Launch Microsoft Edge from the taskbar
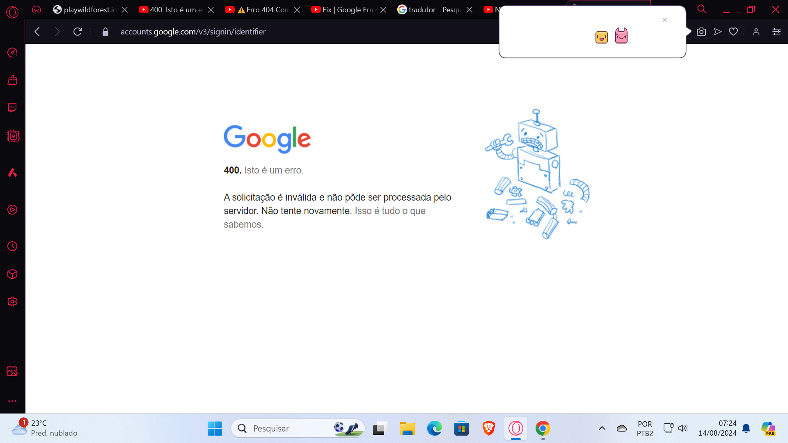Image resolution: width=788 pixels, height=443 pixels. [x=434, y=428]
